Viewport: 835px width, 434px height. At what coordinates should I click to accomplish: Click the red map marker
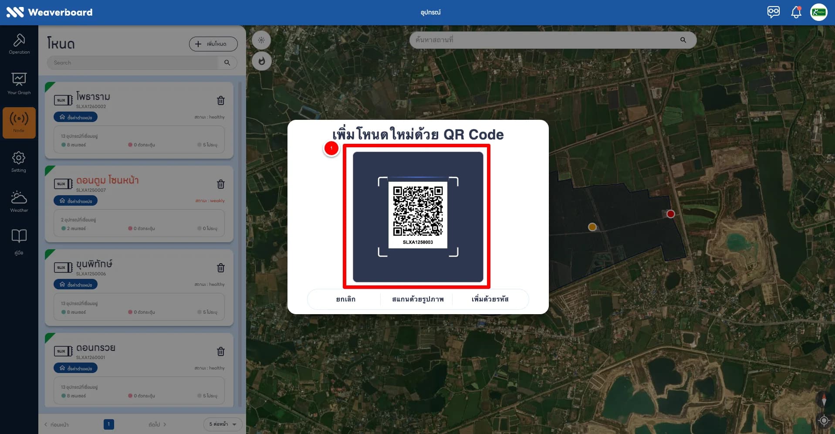(671, 214)
